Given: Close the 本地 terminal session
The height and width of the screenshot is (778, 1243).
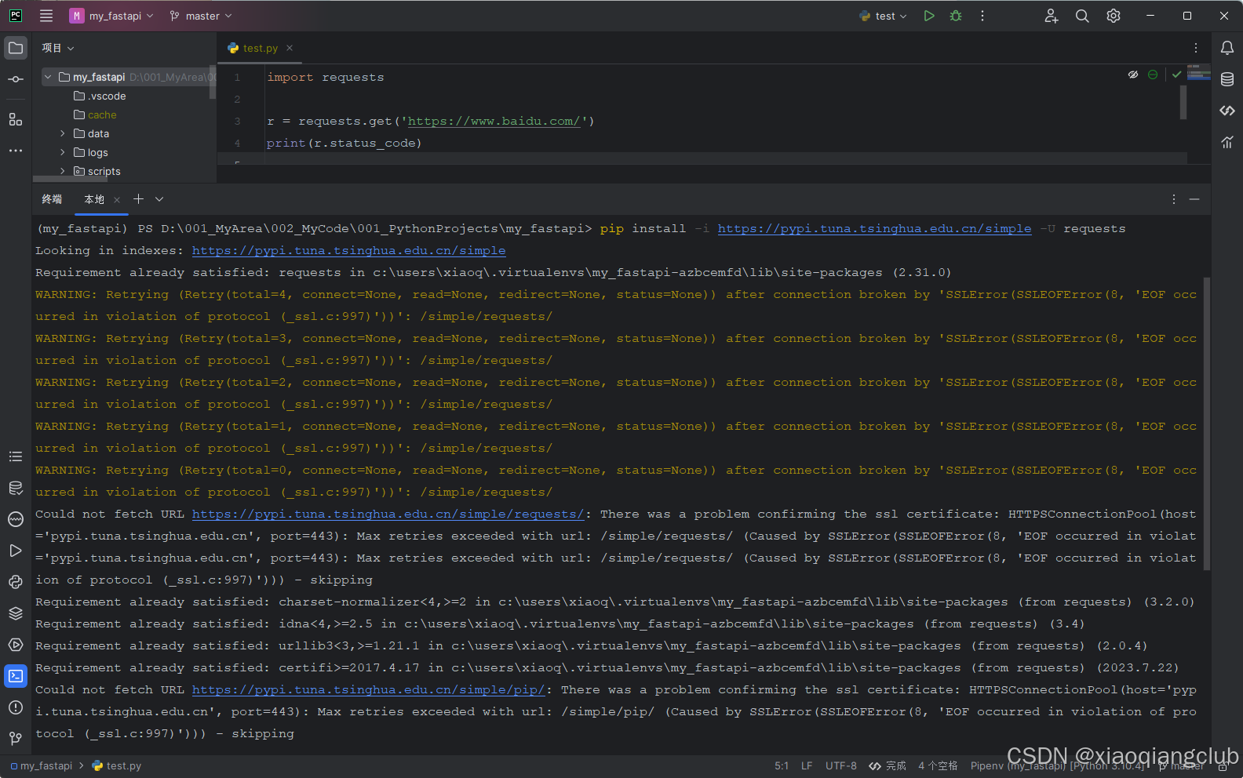Looking at the screenshot, I should click(x=117, y=200).
